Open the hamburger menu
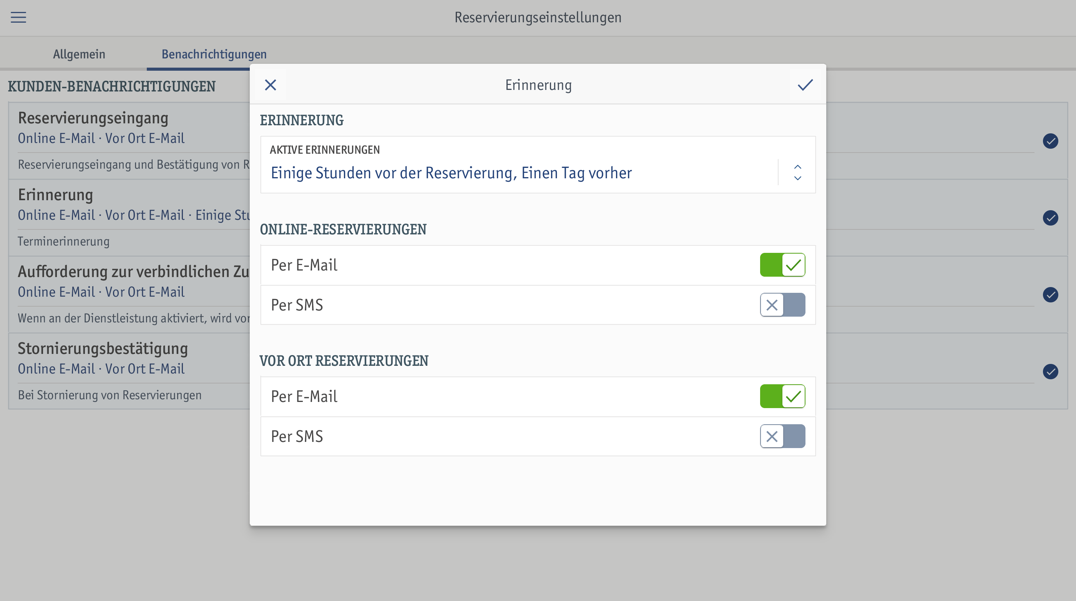The height and width of the screenshot is (601, 1076). (x=18, y=18)
